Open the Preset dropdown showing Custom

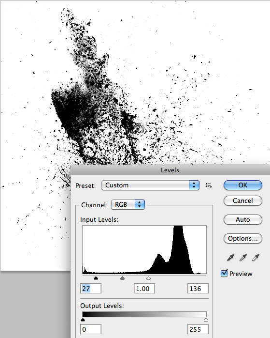pos(151,185)
